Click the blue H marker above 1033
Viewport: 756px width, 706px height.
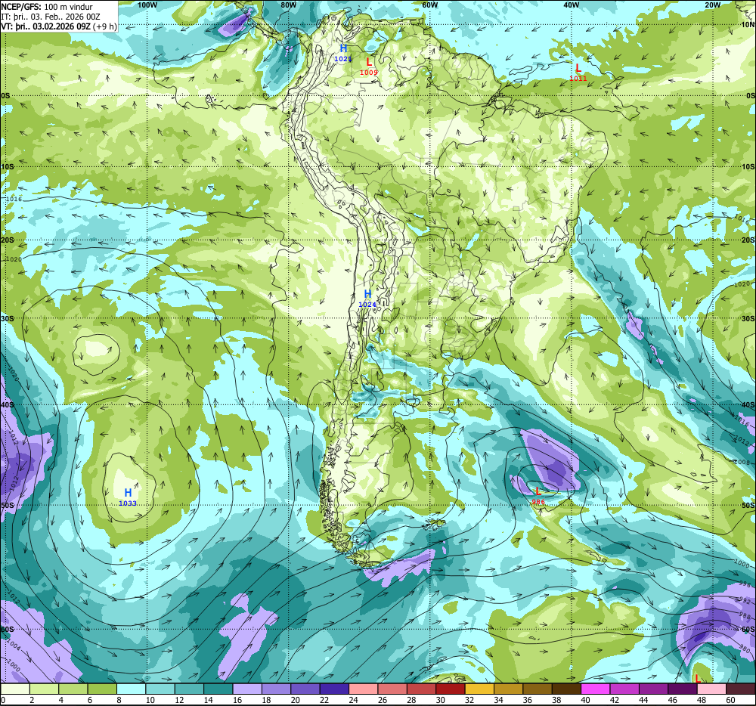128,493
